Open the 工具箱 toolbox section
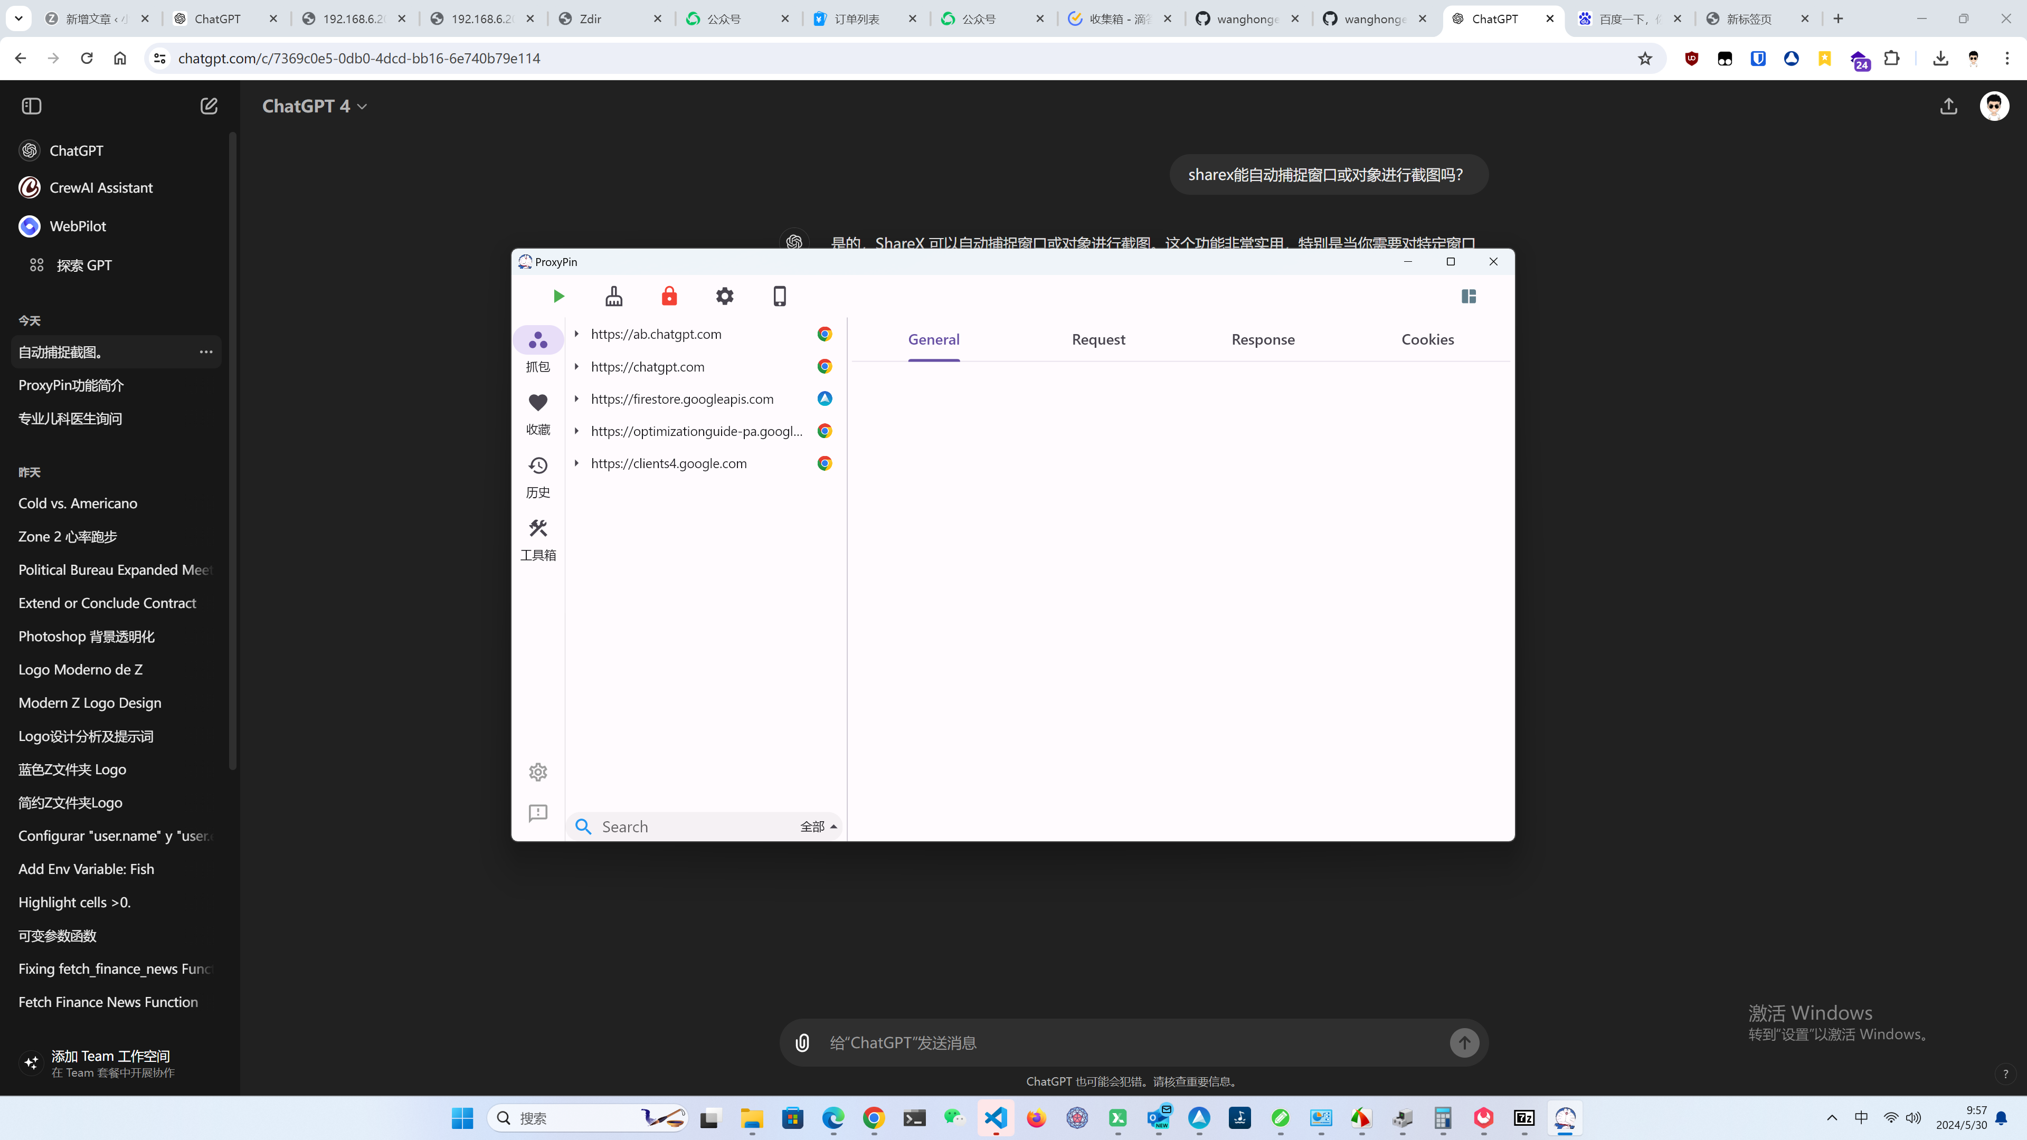 pyautogui.click(x=538, y=540)
